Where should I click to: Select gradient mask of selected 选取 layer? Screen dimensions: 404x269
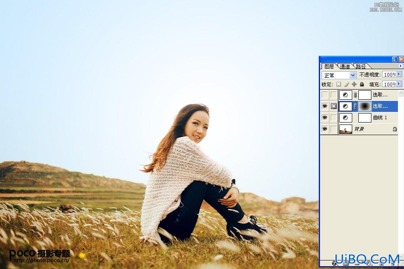click(365, 106)
